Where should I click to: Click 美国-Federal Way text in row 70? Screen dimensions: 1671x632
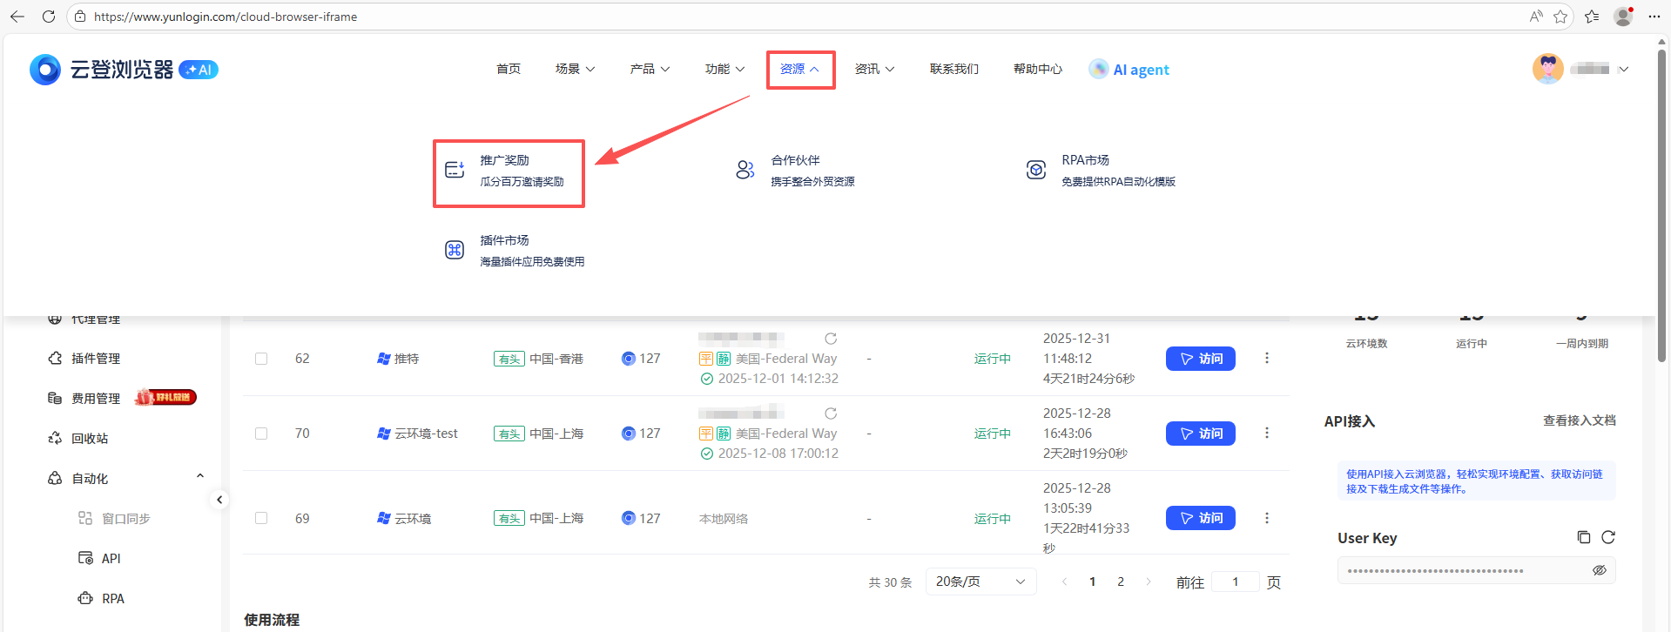(x=786, y=434)
